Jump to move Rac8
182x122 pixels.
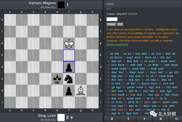coord(121,65)
